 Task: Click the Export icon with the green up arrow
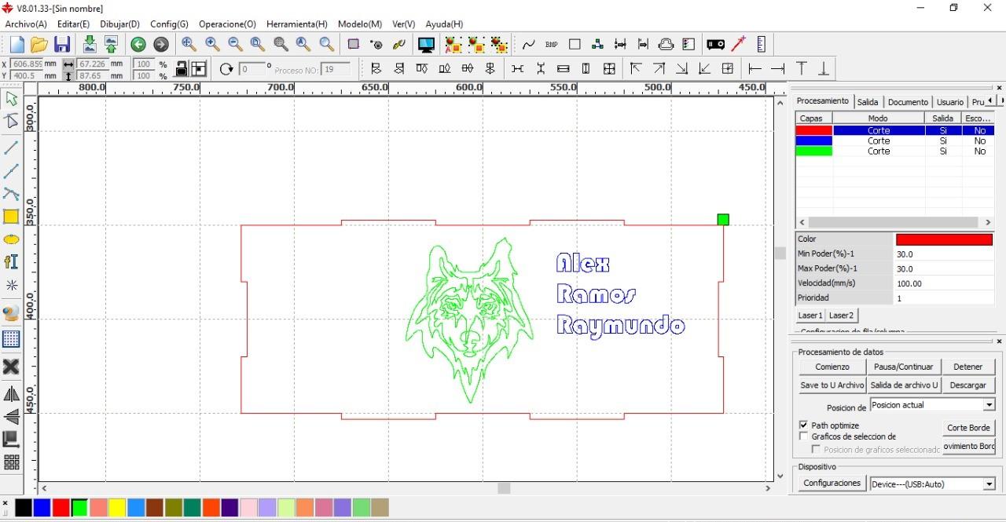(111, 45)
